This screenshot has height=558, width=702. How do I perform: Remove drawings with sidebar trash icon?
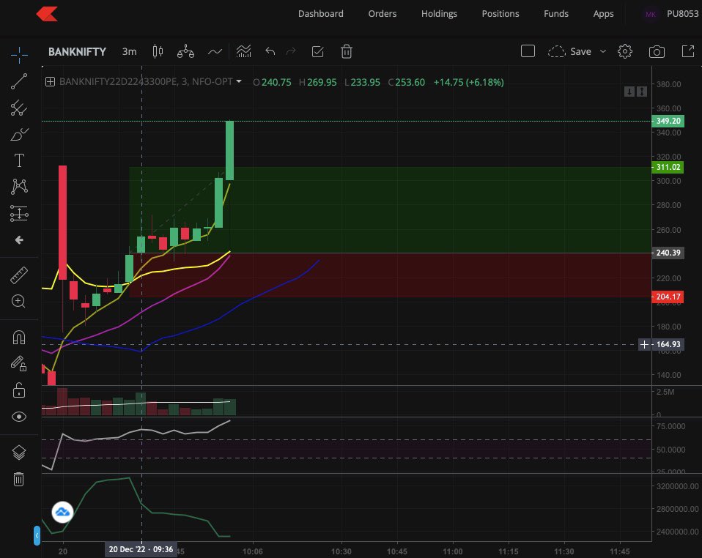click(18, 479)
